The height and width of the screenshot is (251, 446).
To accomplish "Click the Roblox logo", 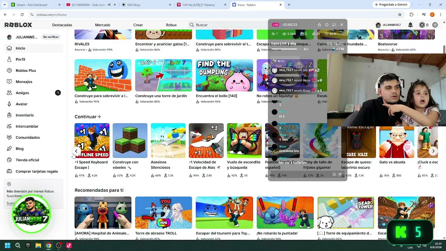I will coord(18,25).
